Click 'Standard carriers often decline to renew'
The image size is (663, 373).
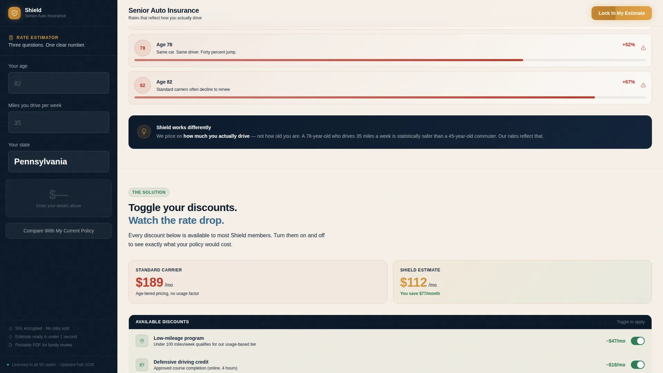(x=193, y=89)
